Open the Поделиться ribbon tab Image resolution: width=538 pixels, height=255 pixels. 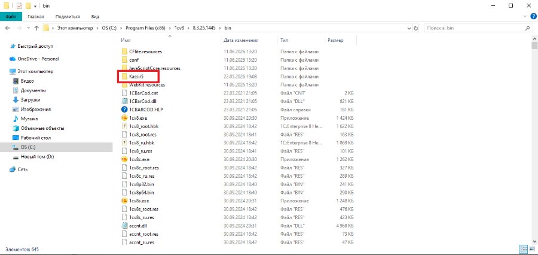pyautogui.click(x=67, y=17)
